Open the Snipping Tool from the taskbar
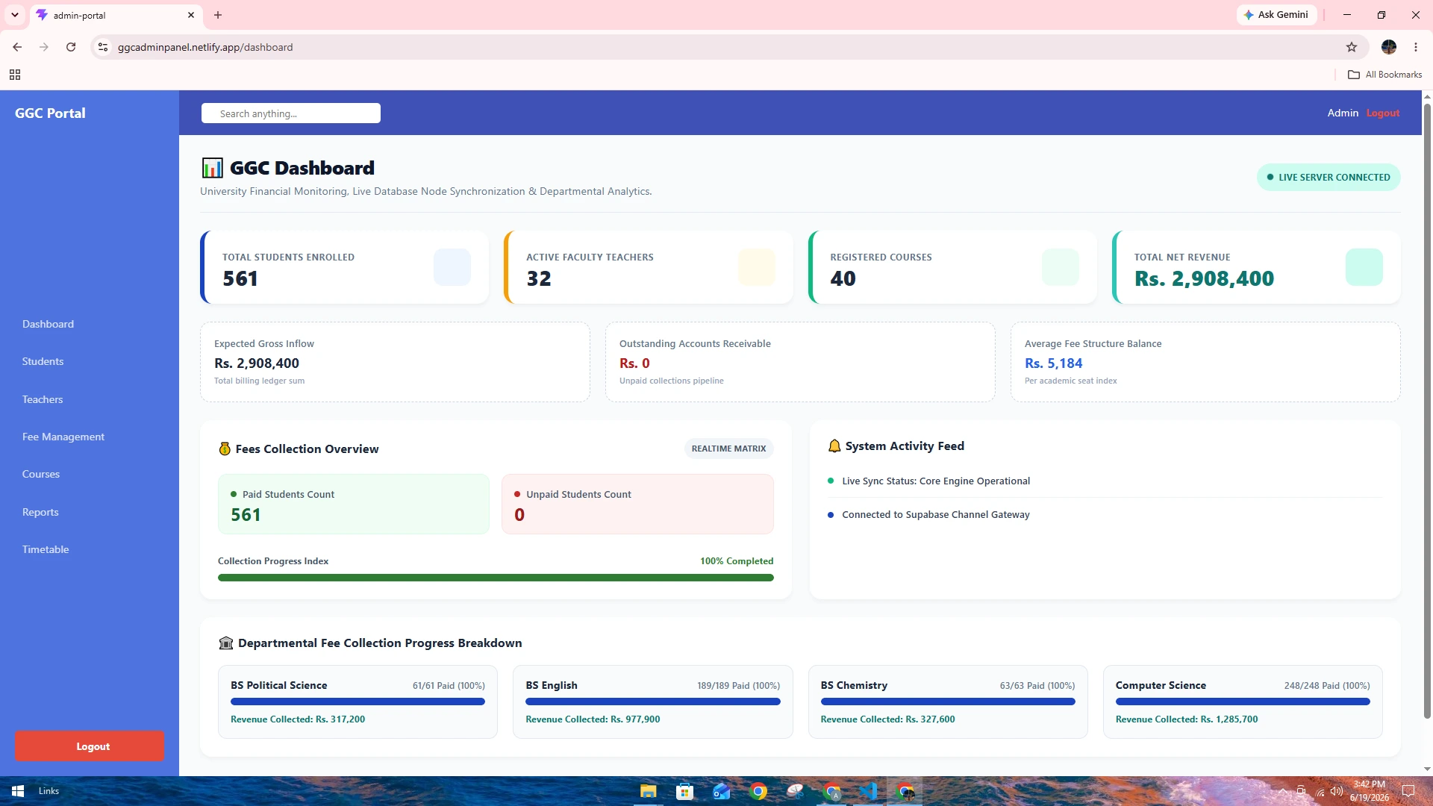Screen dimensions: 1433x806 pos(795,791)
